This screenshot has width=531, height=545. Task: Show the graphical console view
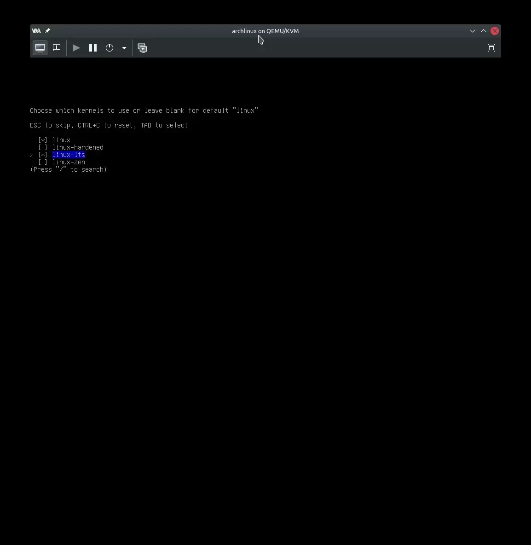coord(40,48)
